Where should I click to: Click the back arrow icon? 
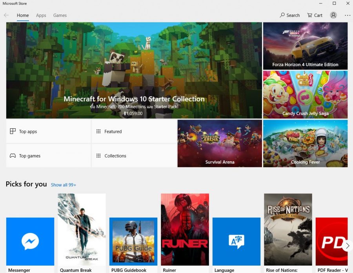tap(6, 15)
